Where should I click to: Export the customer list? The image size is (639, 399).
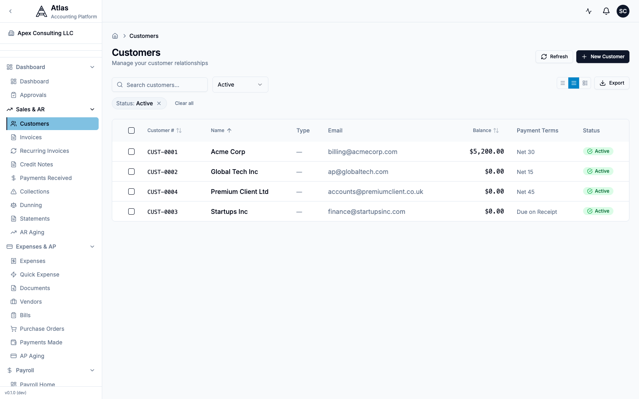[x=612, y=83]
